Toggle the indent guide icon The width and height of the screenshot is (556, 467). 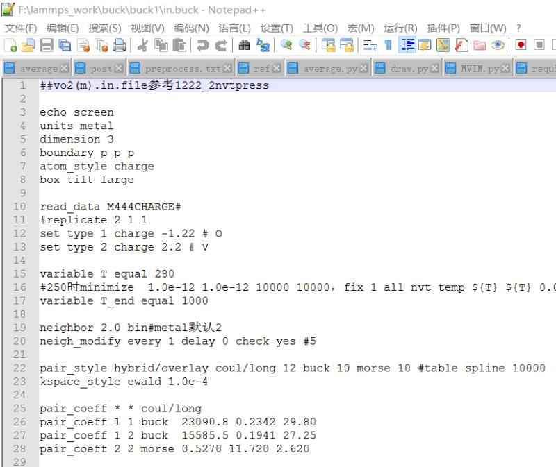pyautogui.click(x=407, y=45)
